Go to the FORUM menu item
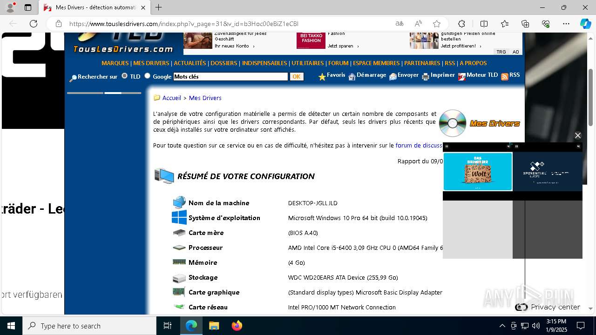The height and width of the screenshot is (335, 596). 339,63
